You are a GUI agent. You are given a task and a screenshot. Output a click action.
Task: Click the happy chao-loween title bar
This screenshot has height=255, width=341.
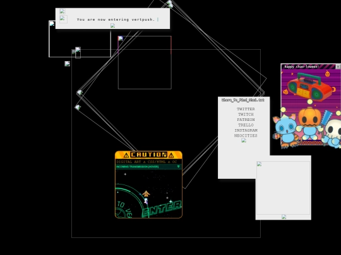click(308, 67)
